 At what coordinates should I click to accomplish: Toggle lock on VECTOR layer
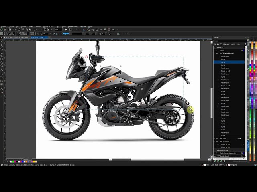[240, 138]
